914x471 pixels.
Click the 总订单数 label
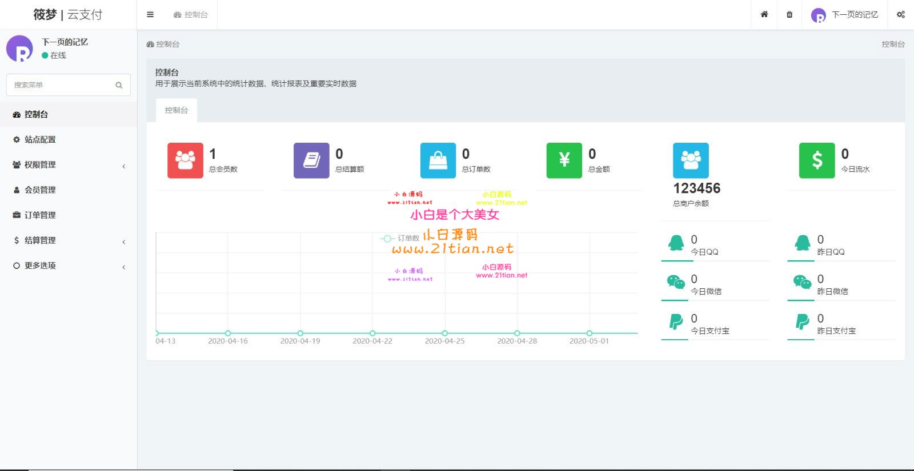(476, 170)
